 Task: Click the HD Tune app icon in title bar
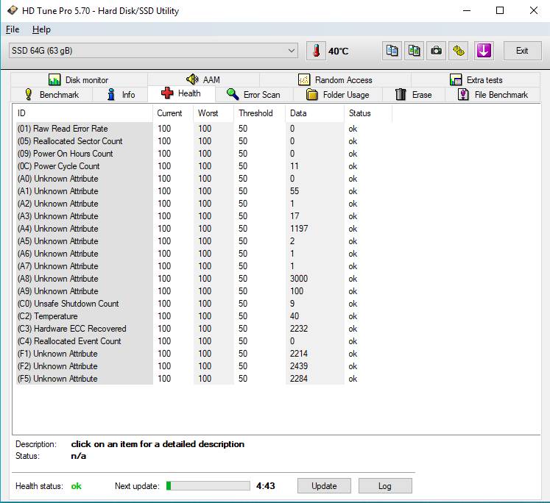point(13,10)
